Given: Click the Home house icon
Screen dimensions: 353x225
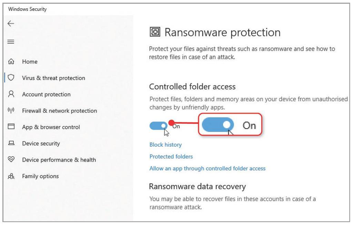Looking at the screenshot, I should pyautogui.click(x=11, y=62).
